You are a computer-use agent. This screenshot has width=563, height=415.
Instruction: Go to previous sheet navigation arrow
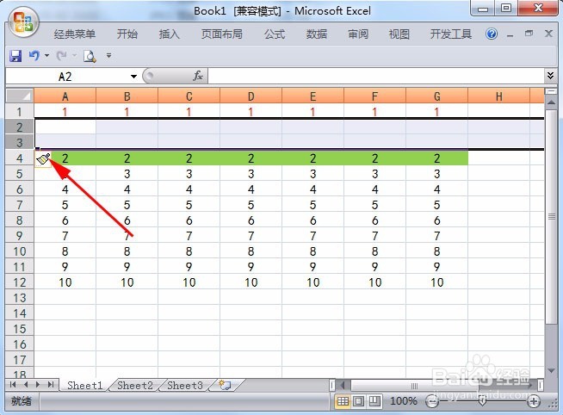26,385
